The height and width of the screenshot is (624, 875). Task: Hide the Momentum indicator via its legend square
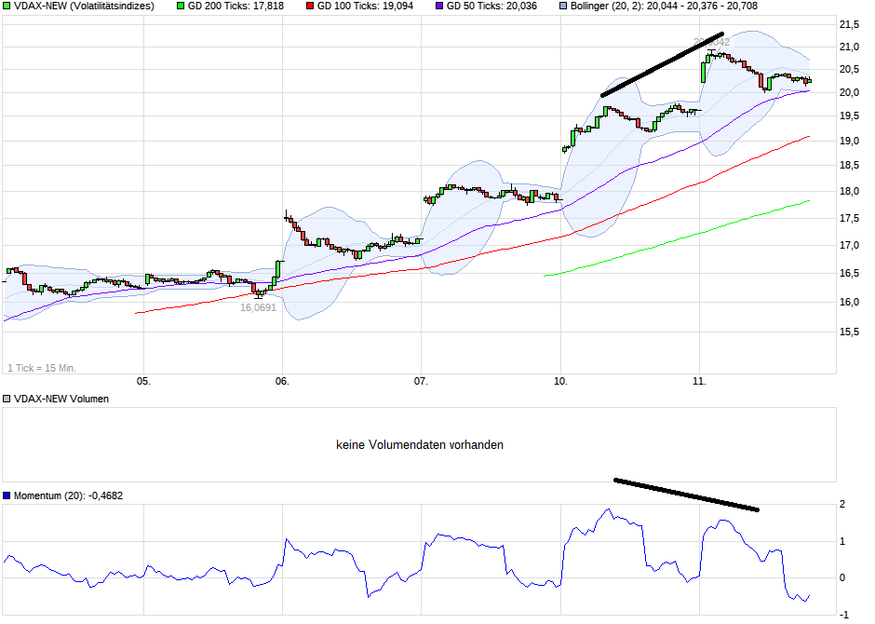click(x=7, y=495)
